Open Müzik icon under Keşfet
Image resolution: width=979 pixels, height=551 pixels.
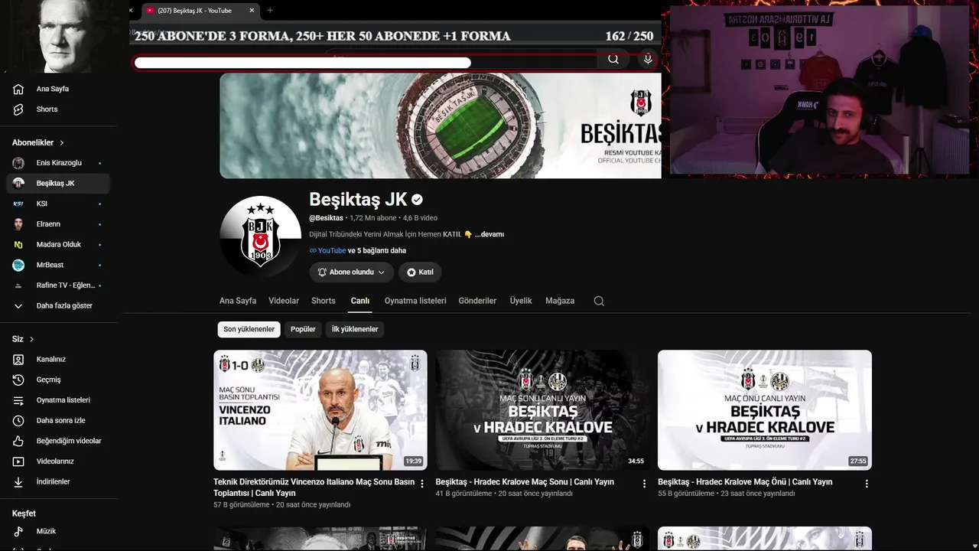[x=18, y=531]
